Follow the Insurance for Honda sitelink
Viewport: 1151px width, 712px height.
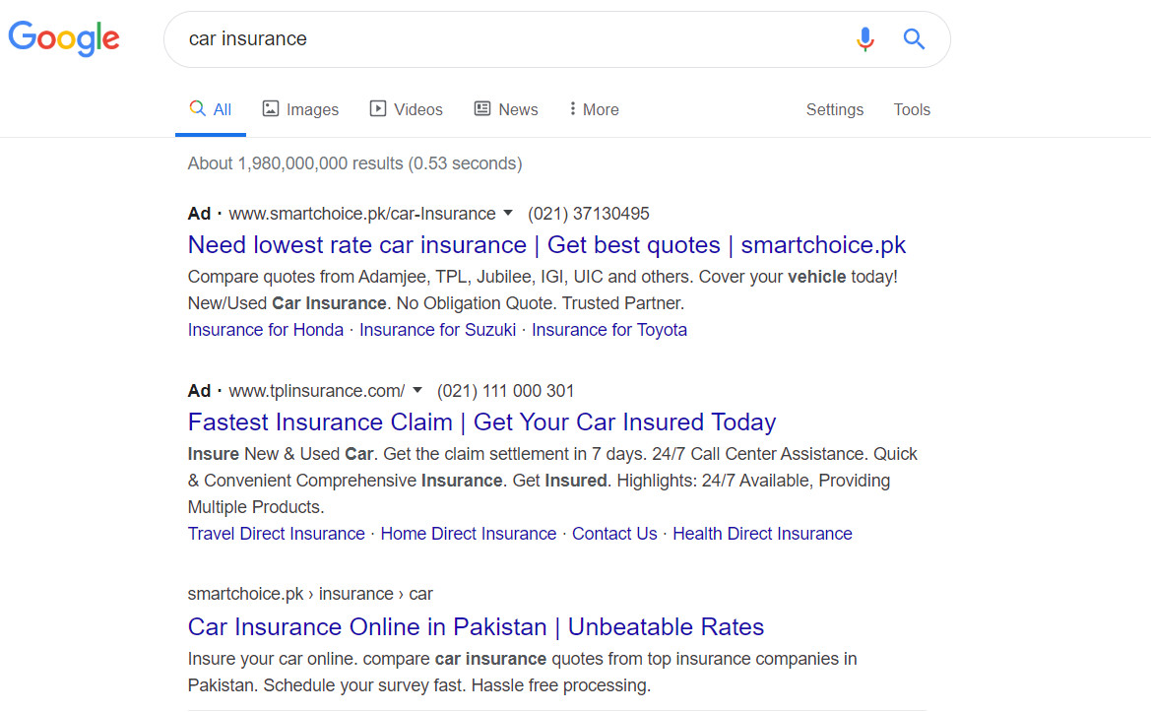(x=266, y=330)
